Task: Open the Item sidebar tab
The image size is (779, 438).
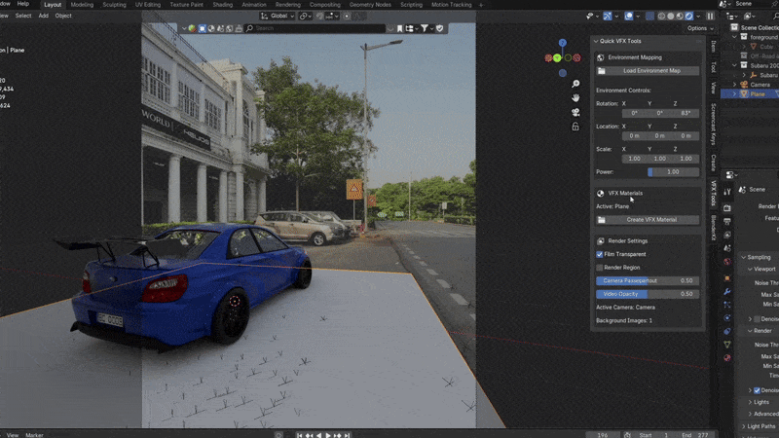Action: (x=714, y=46)
